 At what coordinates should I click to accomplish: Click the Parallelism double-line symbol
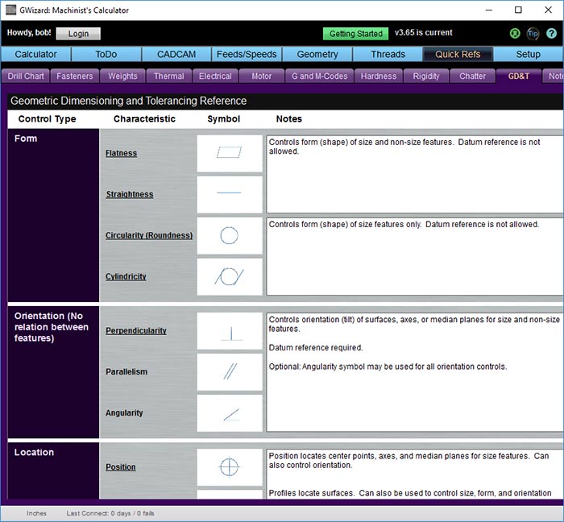click(230, 372)
